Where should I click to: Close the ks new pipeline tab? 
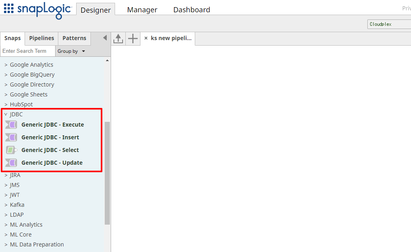pyautogui.click(x=146, y=38)
